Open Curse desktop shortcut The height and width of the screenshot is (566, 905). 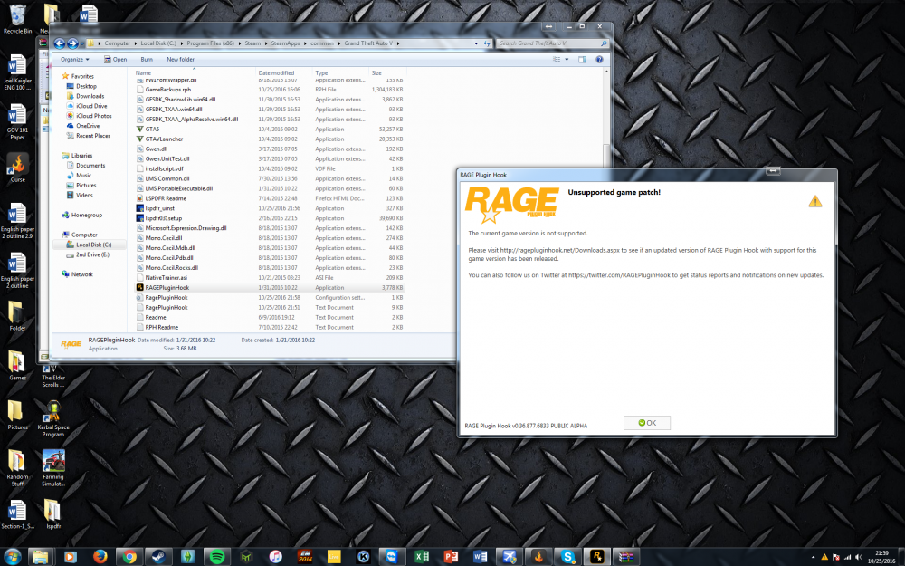(x=17, y=168)
